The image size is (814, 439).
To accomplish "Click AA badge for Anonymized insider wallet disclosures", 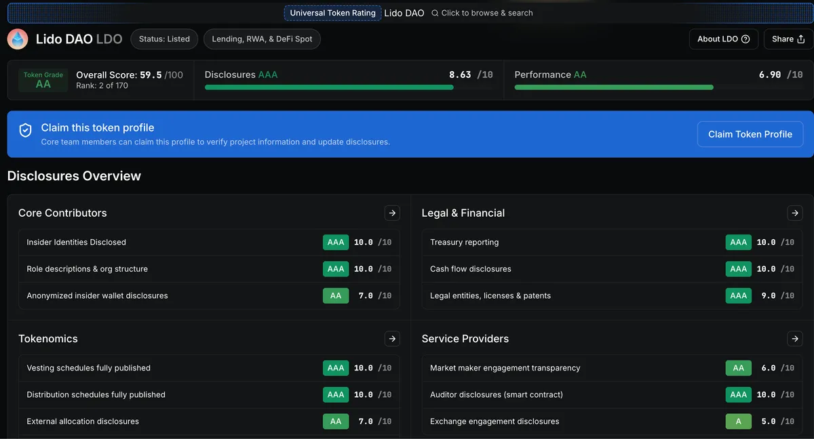I will point(336,295).
